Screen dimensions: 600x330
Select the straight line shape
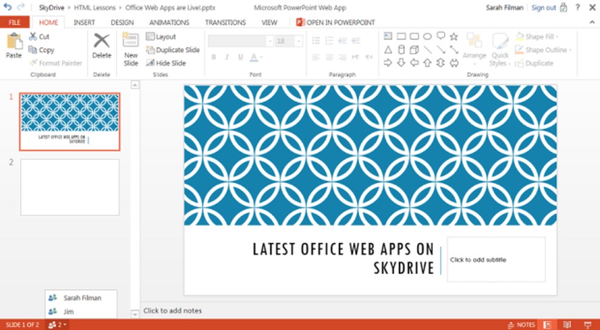pyautogui.click(x=427, y=50)
